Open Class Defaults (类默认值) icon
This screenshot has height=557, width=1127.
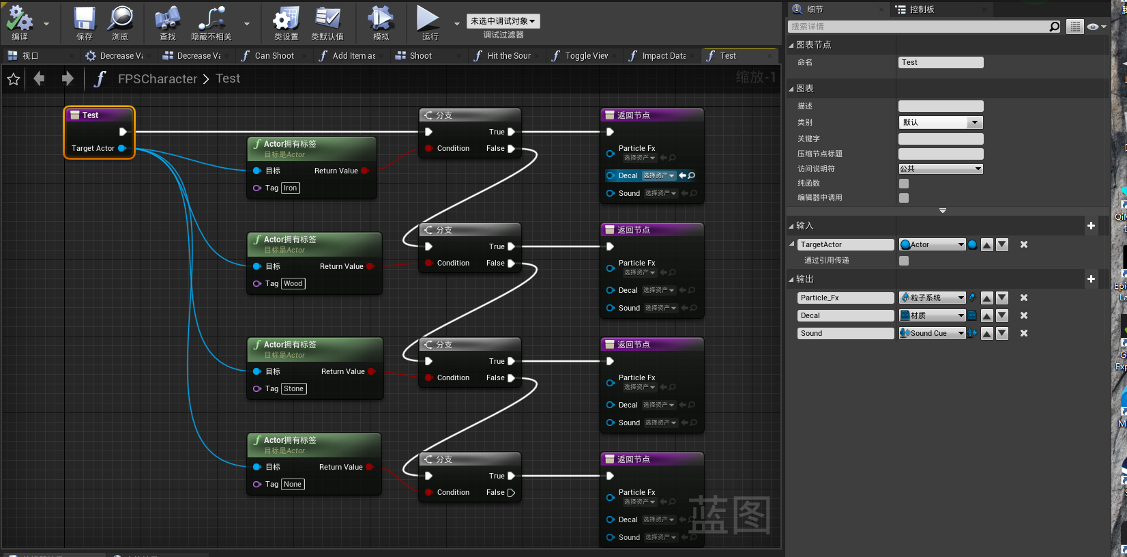pyautogui.click(x=327, y=18)
